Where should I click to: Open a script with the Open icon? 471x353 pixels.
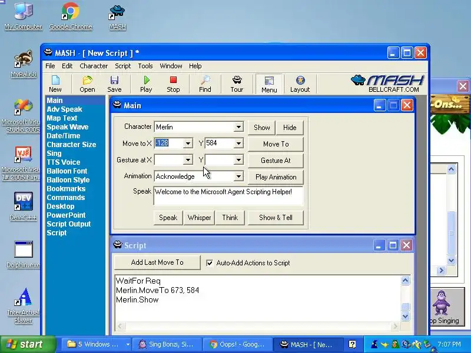point(87,84)
